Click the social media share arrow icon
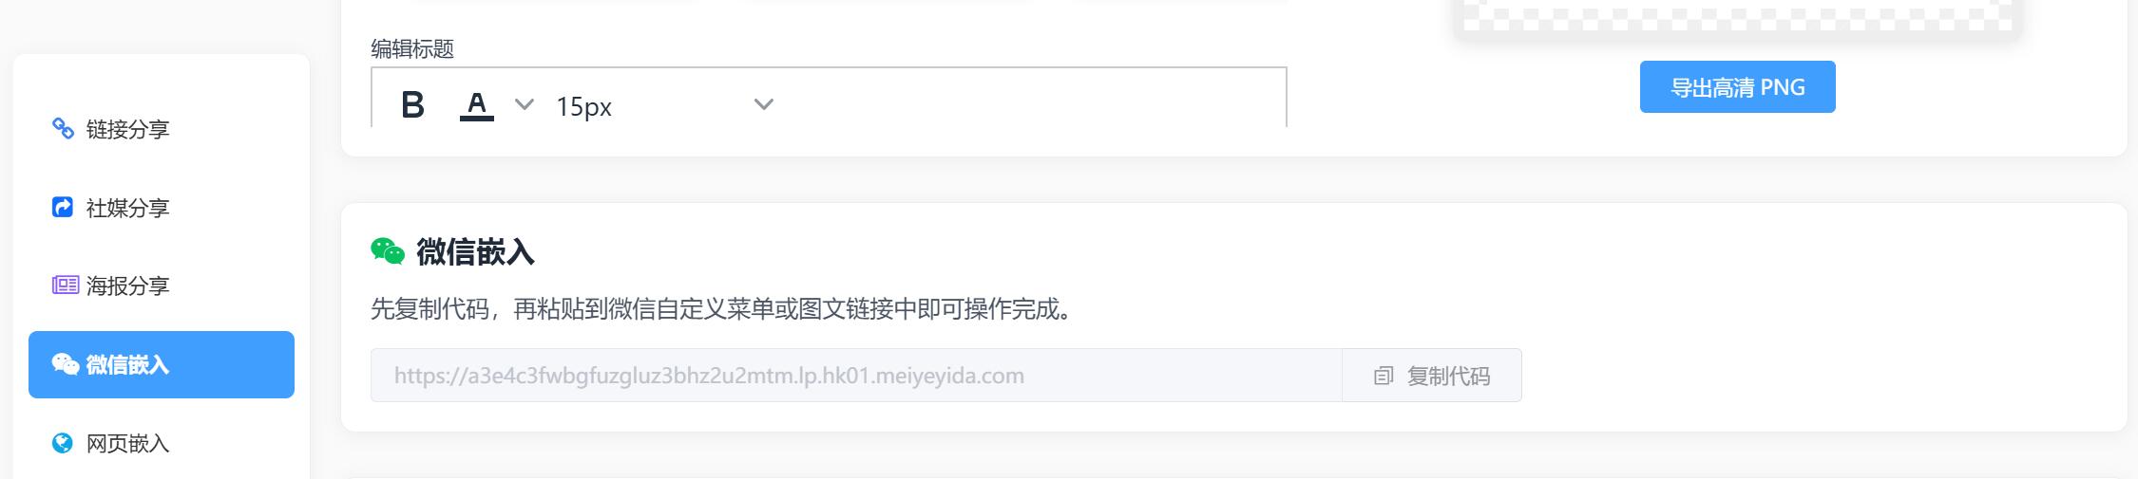The height and width of the screenshot is (479, 2138). click(x=63, y=207)
